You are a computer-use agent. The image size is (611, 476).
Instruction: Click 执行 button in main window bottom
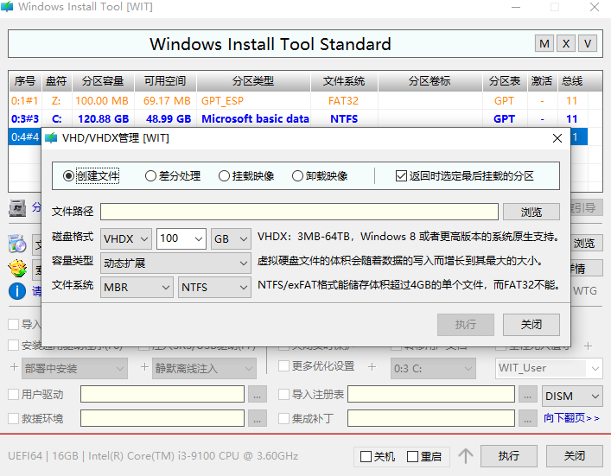pyautogui.click(x=509, y=456)
